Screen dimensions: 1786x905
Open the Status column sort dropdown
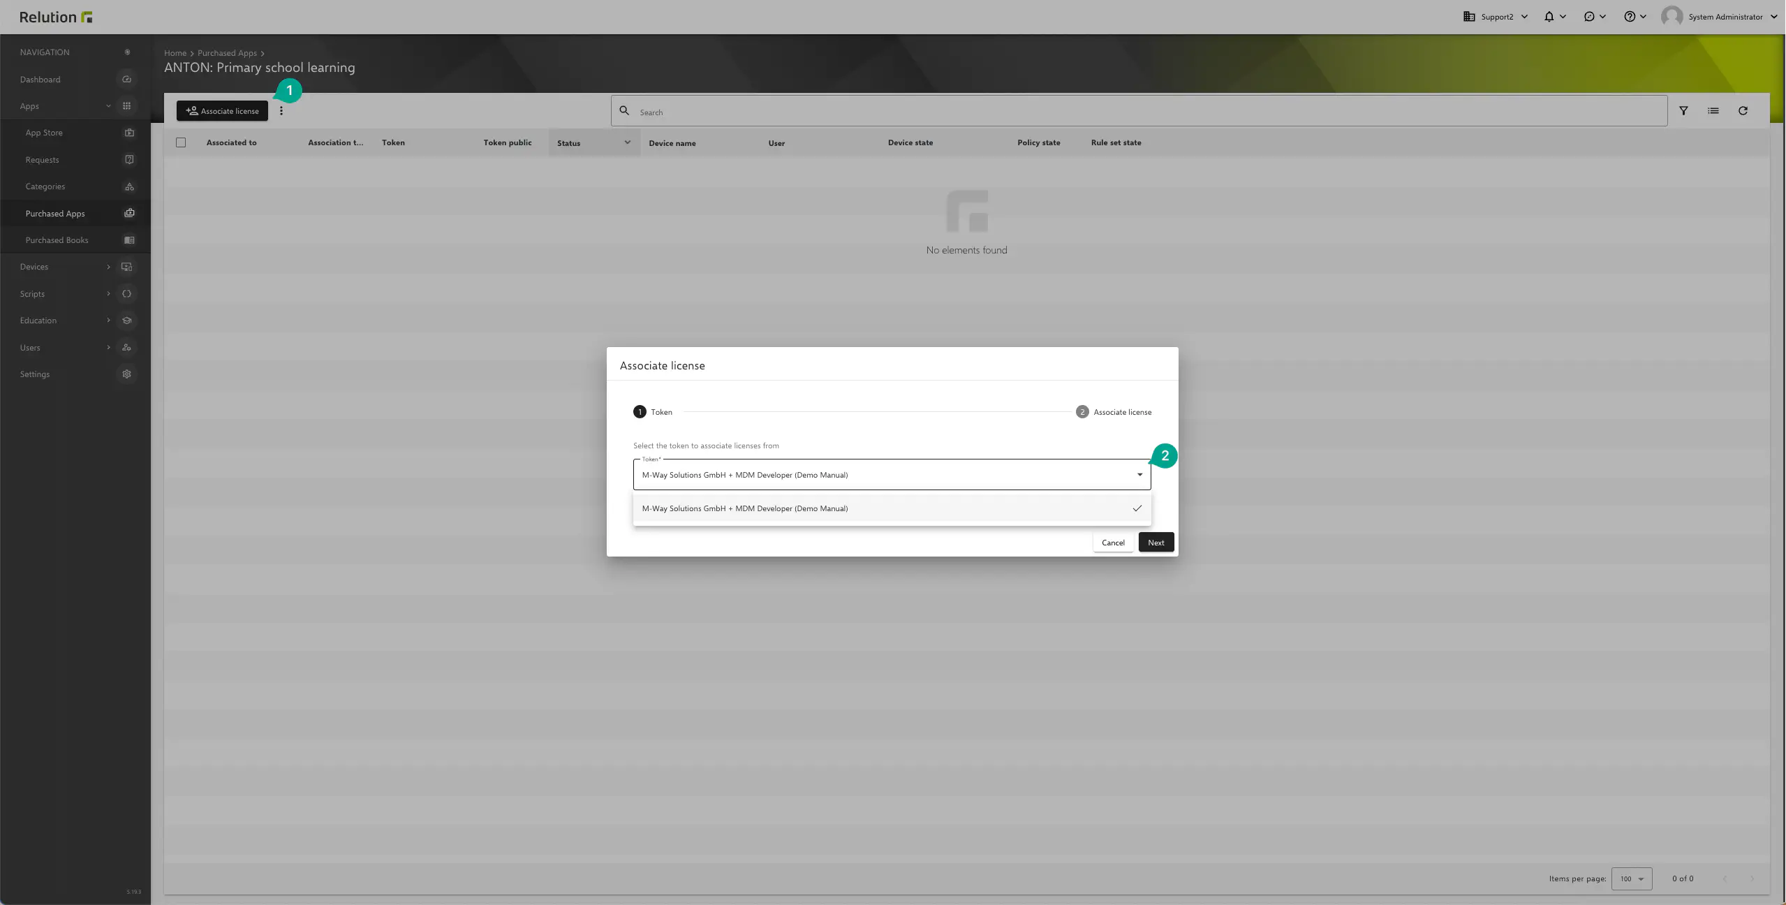click(627, 142)
